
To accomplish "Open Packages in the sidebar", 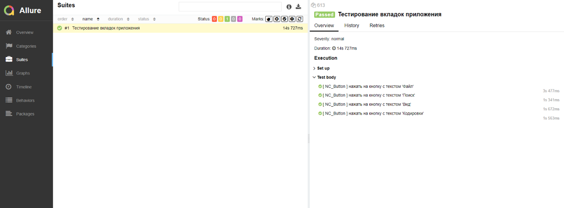I will click(x=26, y=114).
